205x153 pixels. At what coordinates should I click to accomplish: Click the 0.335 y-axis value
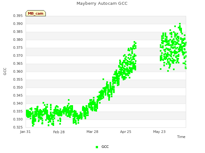pyautogui.click(x=18, y=111)
